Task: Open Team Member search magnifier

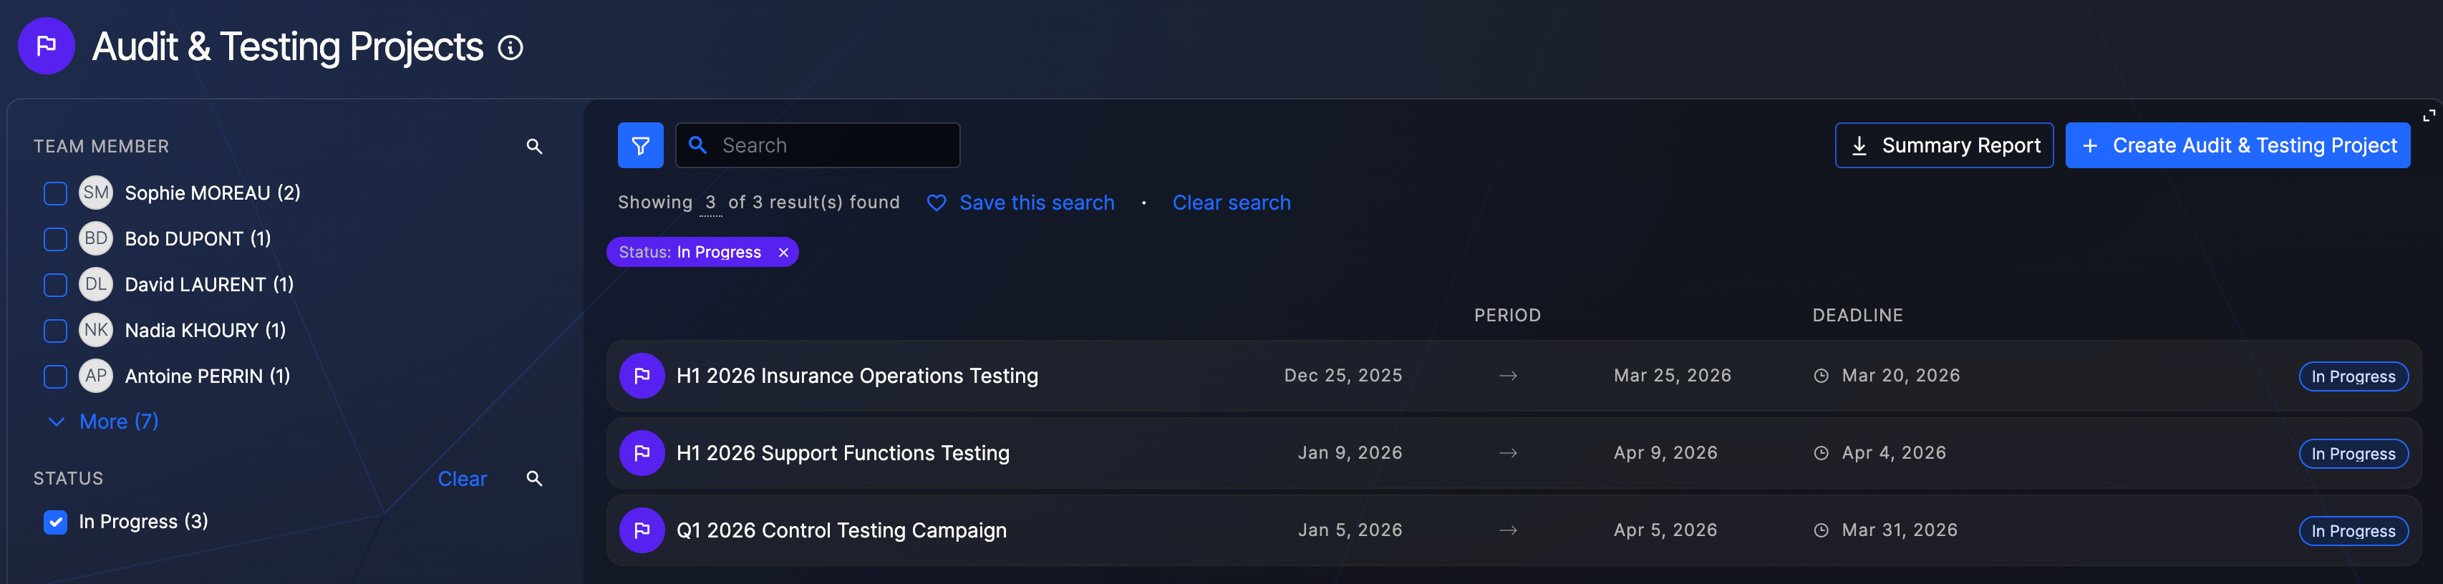Action: tap(534, 146)
